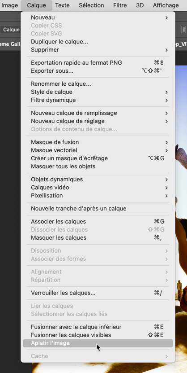Open the Nouveau submenu

tap(98, 18)
